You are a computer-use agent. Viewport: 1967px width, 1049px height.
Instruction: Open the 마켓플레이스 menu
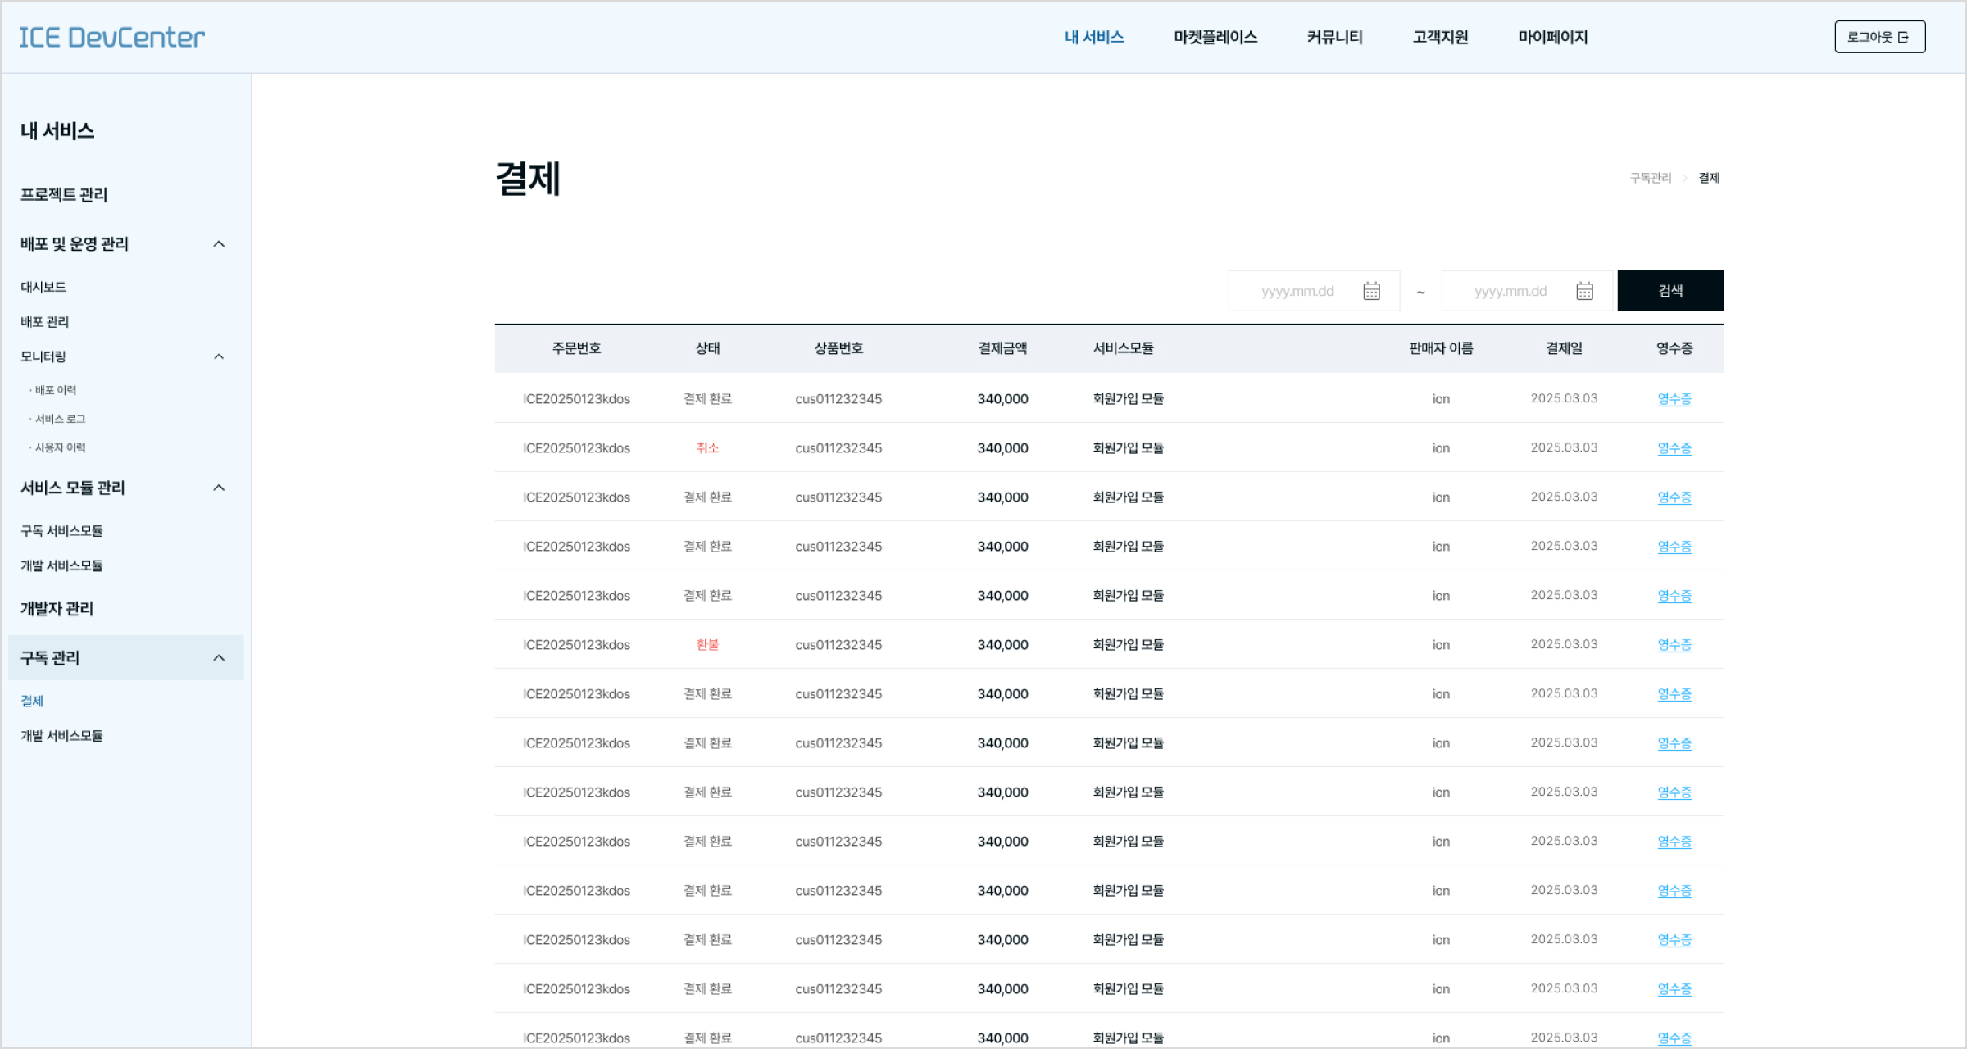coord(1215,37)
